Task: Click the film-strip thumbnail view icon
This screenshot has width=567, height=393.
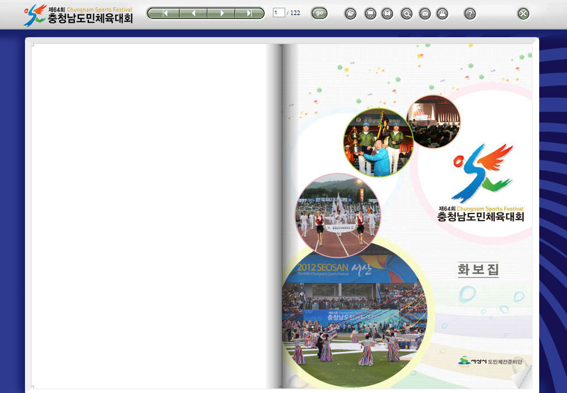Action: 387,14
